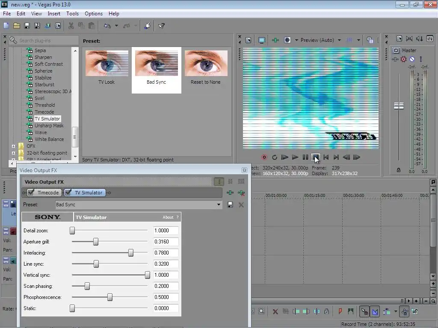Open the Preview (Auto) quality dropdown
The width and height of the screenshot is (438, 328).
coord(339,40)
